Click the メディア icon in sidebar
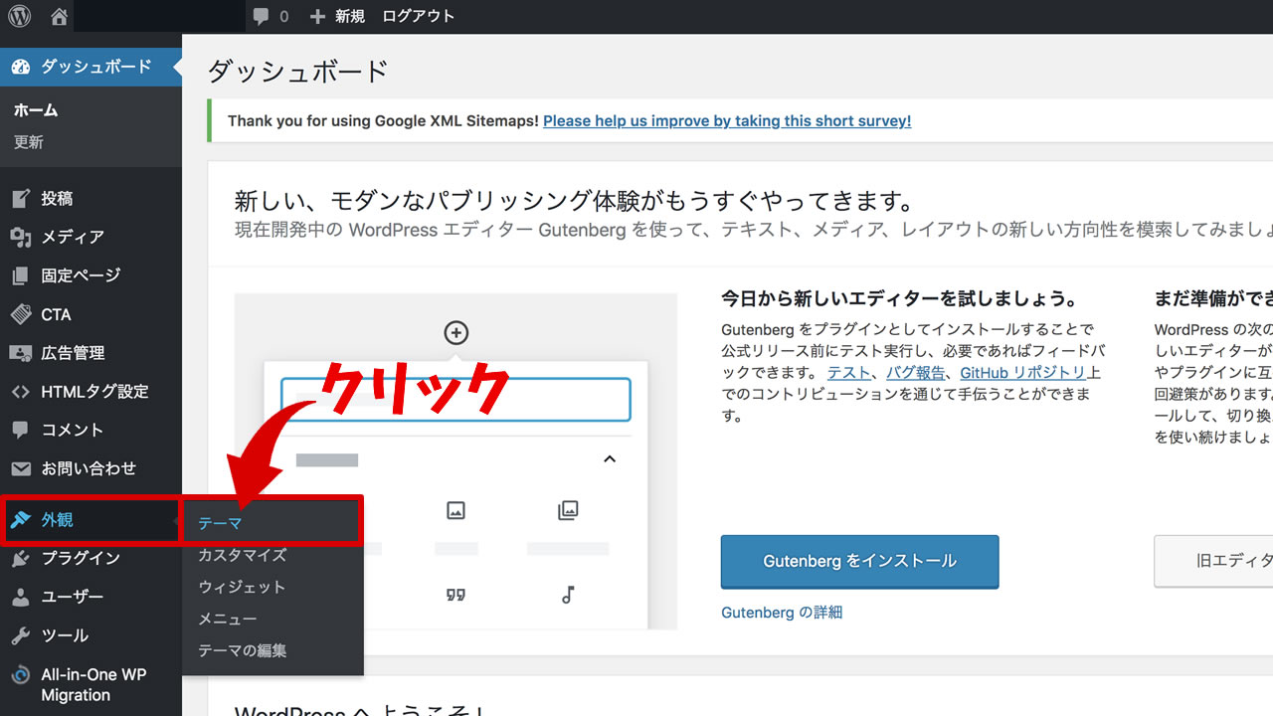Image resolution: width=1273 pixels, height=716 pixels. 21,237
